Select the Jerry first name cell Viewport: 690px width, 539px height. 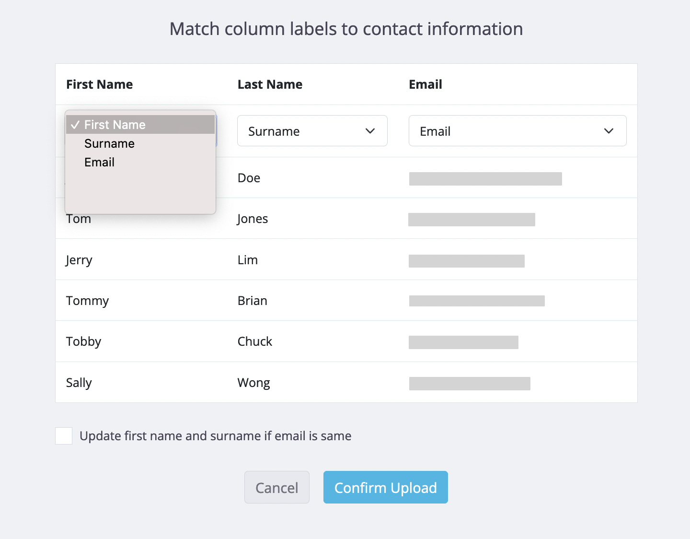(79, 260)
